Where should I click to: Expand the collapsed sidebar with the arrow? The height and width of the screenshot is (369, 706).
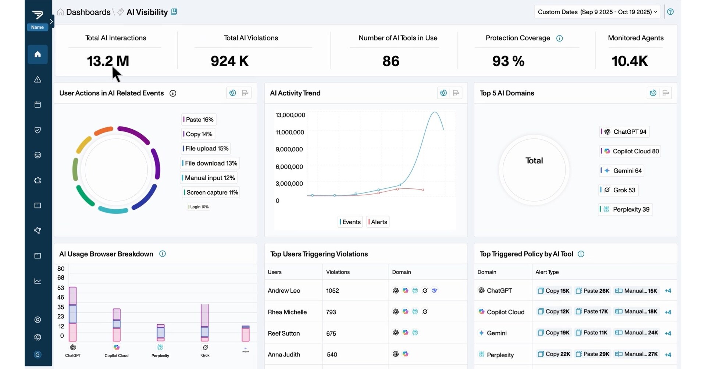pos(51,22)
